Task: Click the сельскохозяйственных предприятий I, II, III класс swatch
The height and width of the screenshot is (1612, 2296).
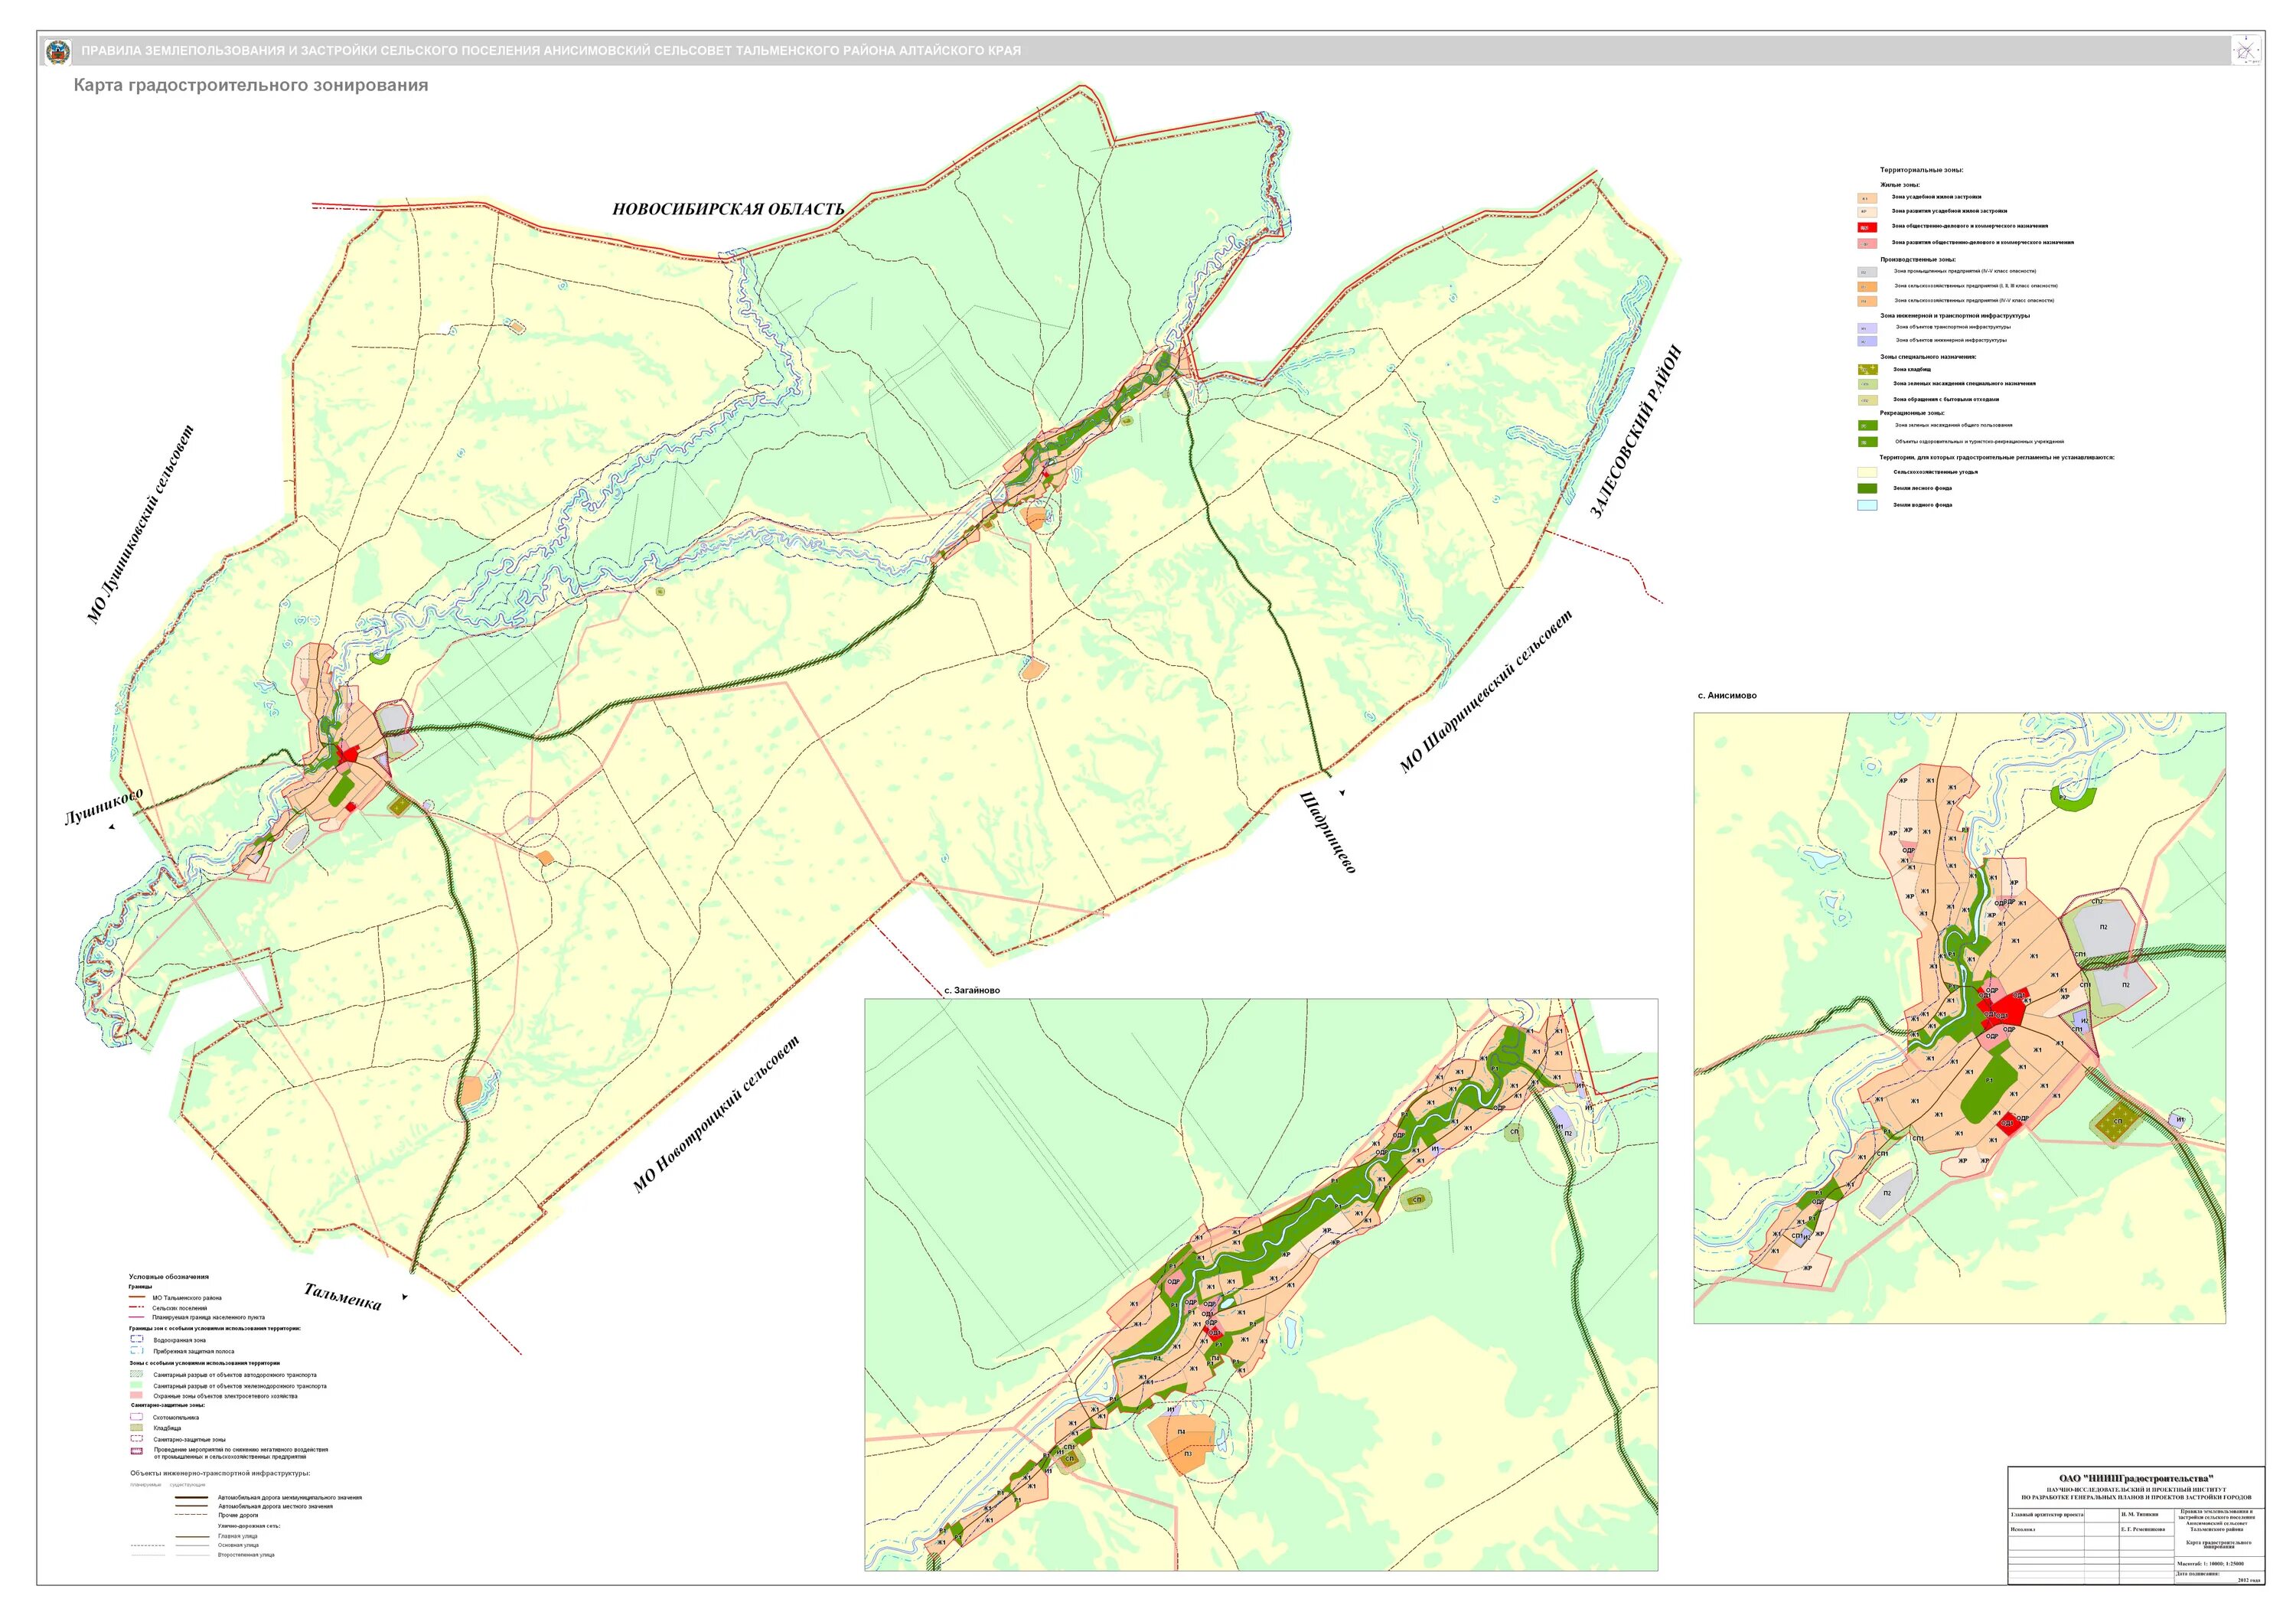Action: pos(1867,286)
